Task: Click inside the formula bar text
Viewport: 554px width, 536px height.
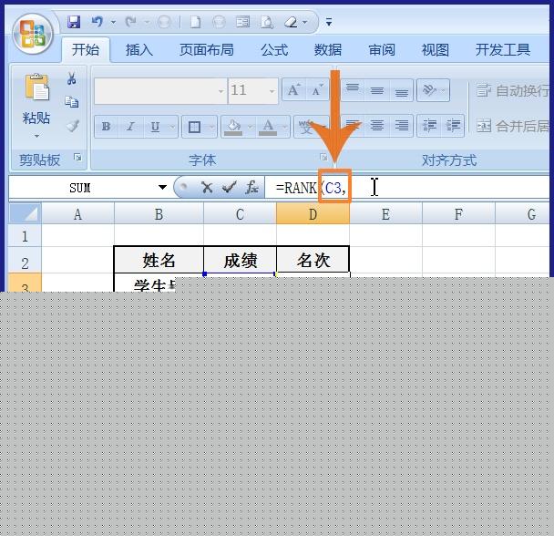Action: [x=406, y=188]
